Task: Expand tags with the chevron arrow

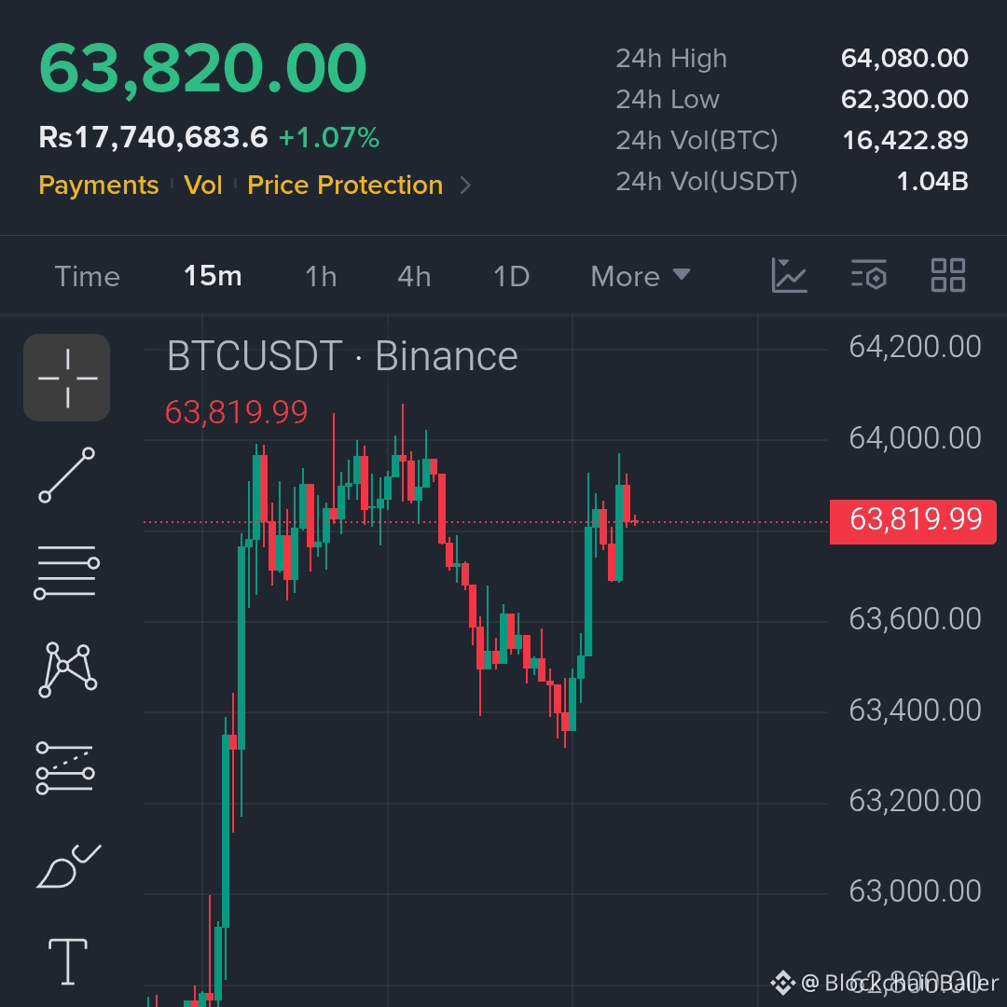Action: 466,186
